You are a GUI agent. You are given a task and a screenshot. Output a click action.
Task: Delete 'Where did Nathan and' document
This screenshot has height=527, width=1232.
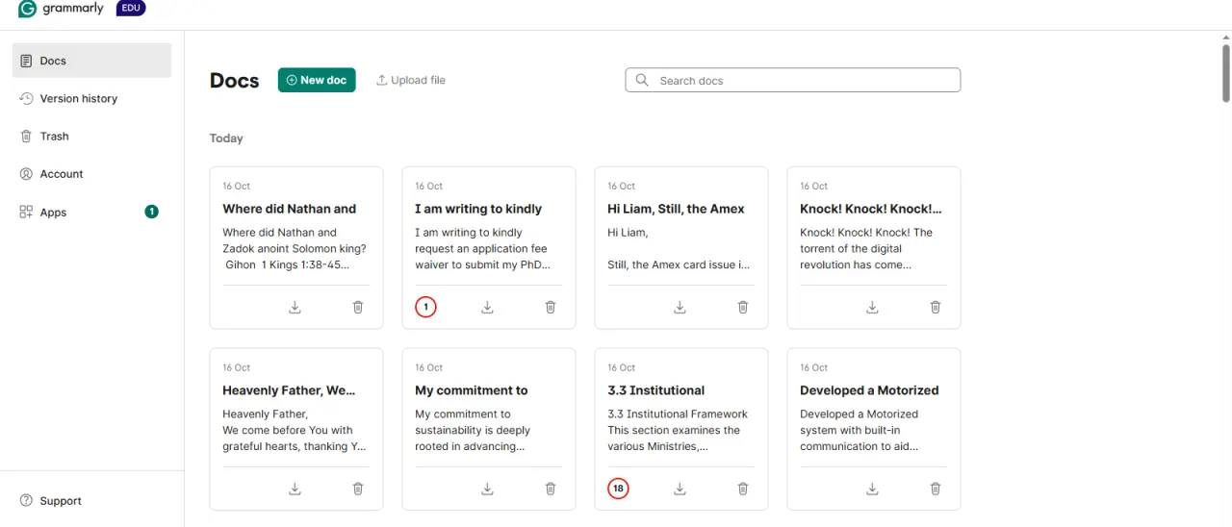(x=358, y=307)
